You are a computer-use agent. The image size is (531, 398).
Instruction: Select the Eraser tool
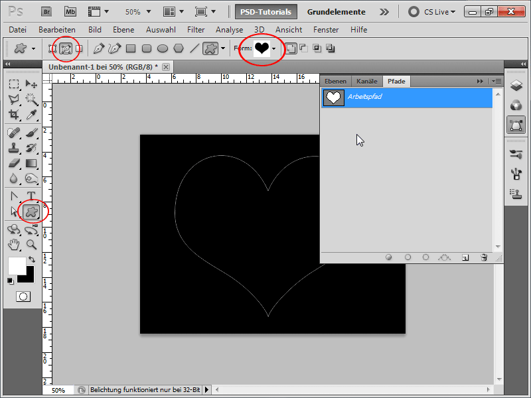pos(14,163)
